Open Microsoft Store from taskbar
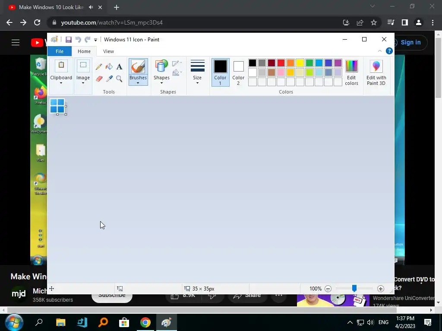This screenshot has height=331, width=442. coord(124,322)
